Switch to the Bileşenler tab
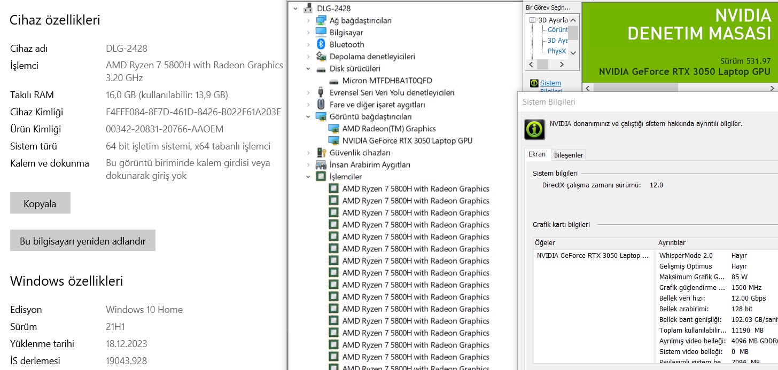This screenshot has height=370, width=778. click(x=569, y=155)
